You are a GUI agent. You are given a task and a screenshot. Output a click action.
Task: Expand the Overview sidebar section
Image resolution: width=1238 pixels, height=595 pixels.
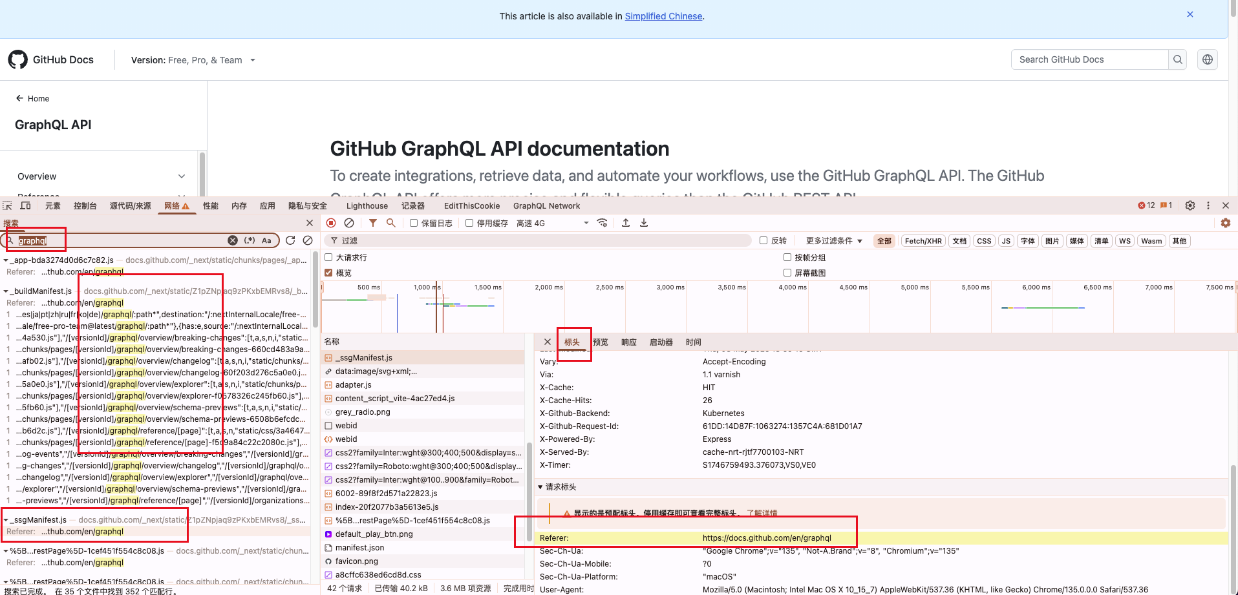tap(101, 176)
